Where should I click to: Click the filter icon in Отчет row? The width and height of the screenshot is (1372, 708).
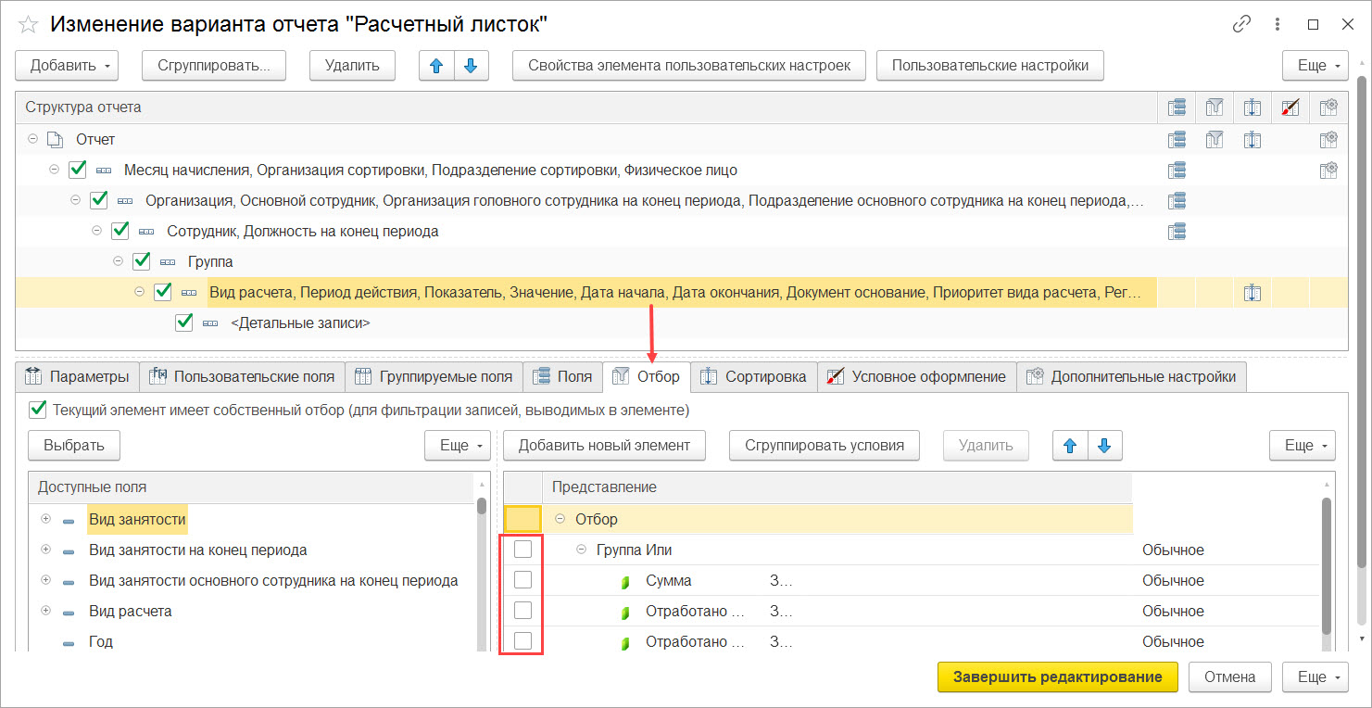click(x=1215, y=140)
